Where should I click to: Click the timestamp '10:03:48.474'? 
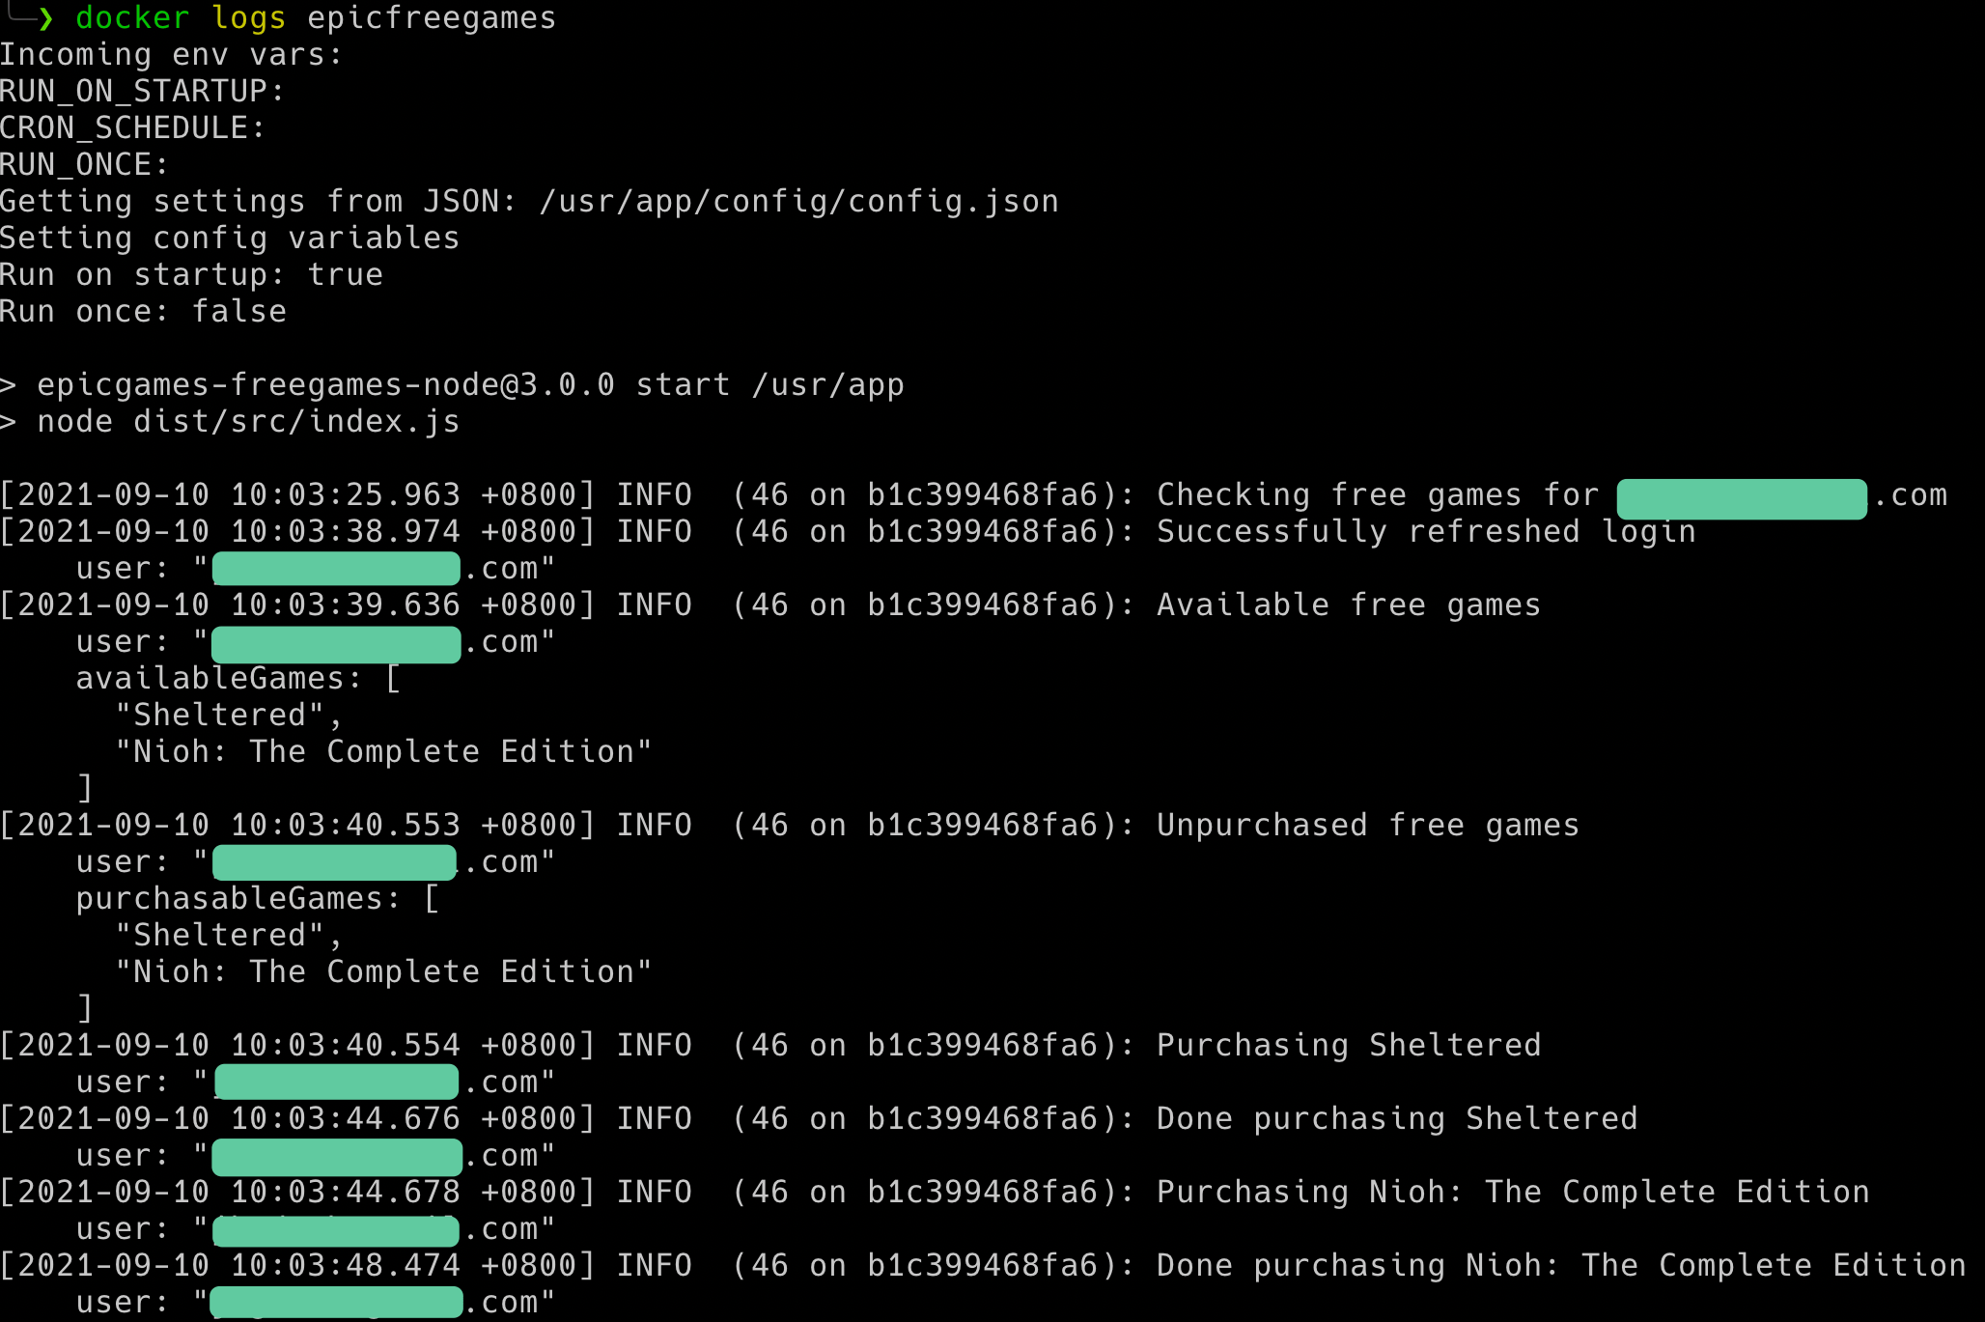pyautogui.click(x=346, y=1266)
